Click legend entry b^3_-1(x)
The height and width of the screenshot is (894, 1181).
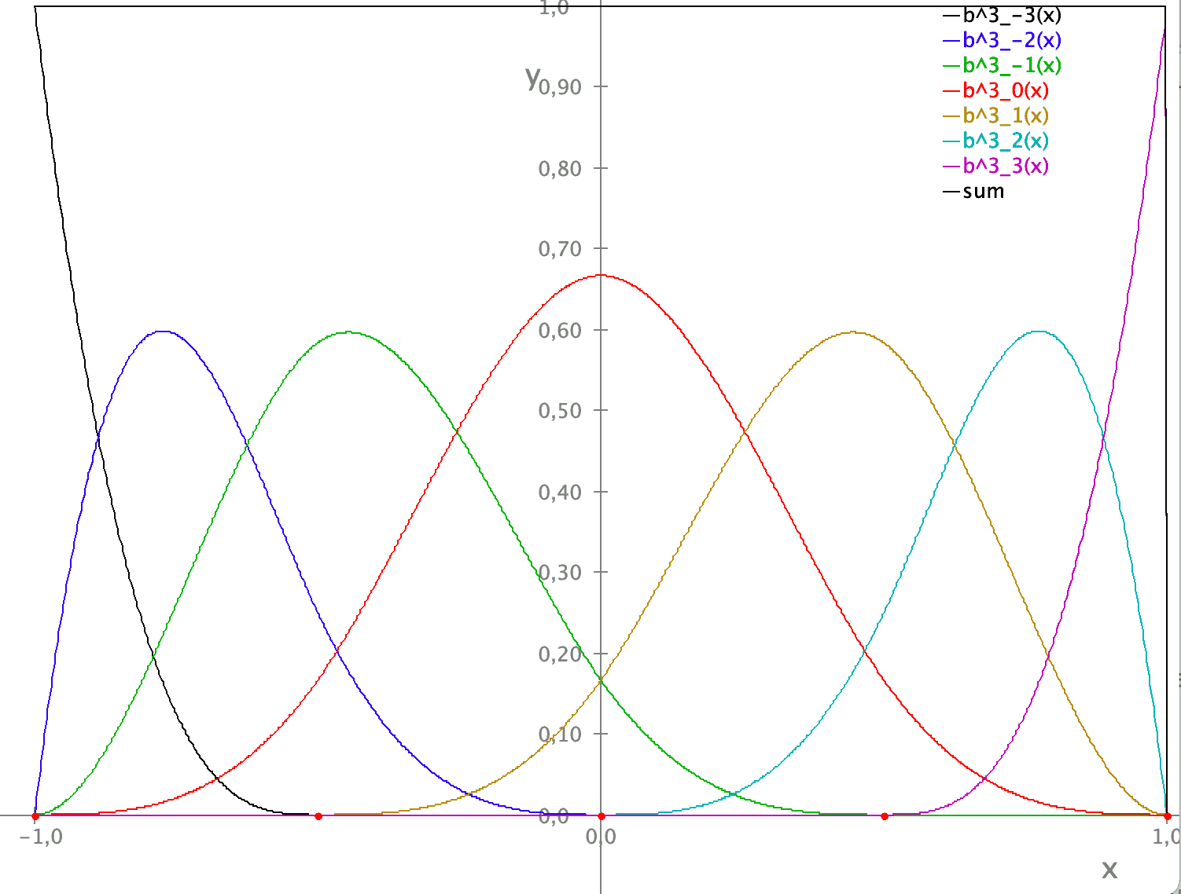(x=1002, y=65)
